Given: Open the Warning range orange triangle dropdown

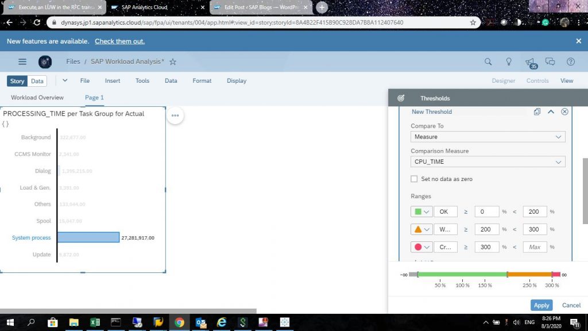Looking at the screenshot, I should pos(421,229).
